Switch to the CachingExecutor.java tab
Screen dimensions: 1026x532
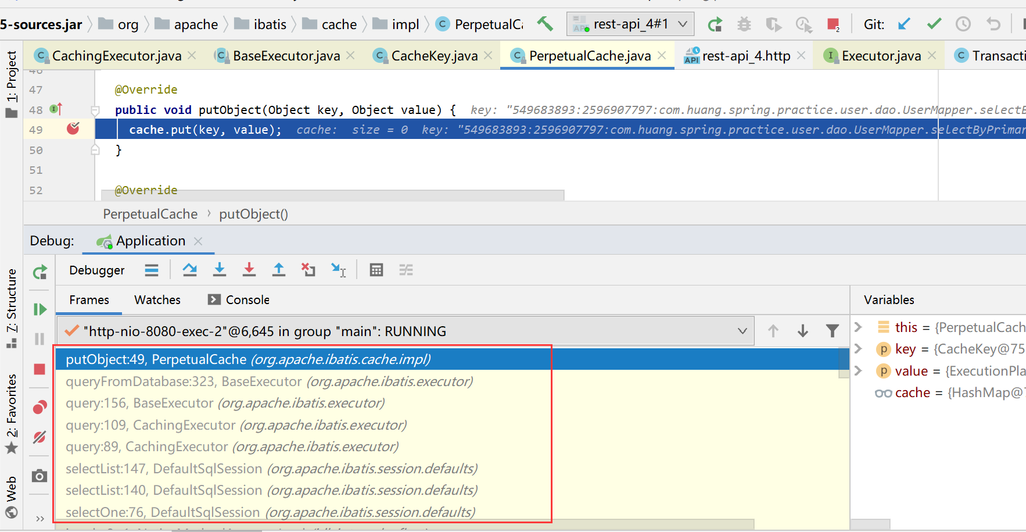pos(116,56)
